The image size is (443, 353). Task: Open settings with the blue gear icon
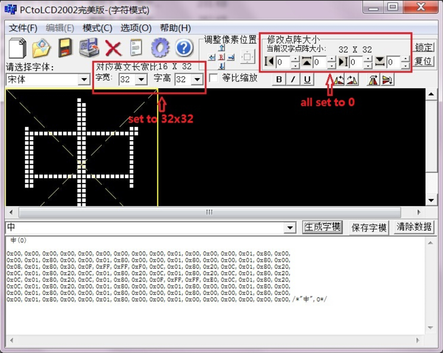pos(160,48)
